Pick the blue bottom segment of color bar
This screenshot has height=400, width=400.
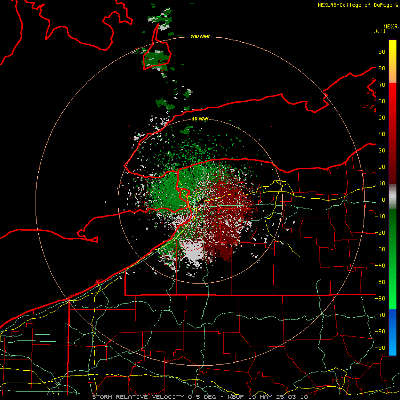(x=392, y=332)
